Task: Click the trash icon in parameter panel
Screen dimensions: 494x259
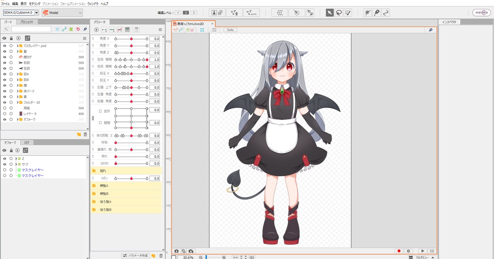Action: (x=161, y=256)
